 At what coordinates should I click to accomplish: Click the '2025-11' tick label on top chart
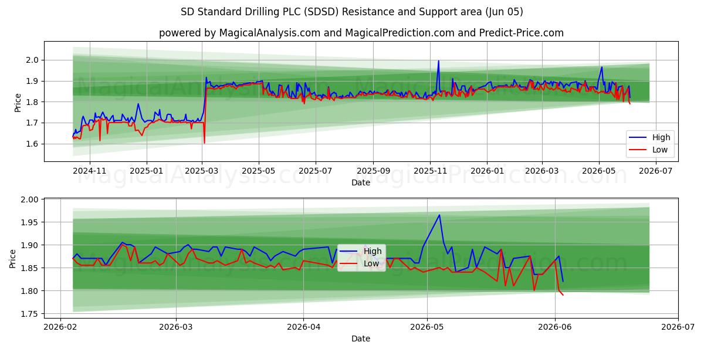(x=430, y=171)
